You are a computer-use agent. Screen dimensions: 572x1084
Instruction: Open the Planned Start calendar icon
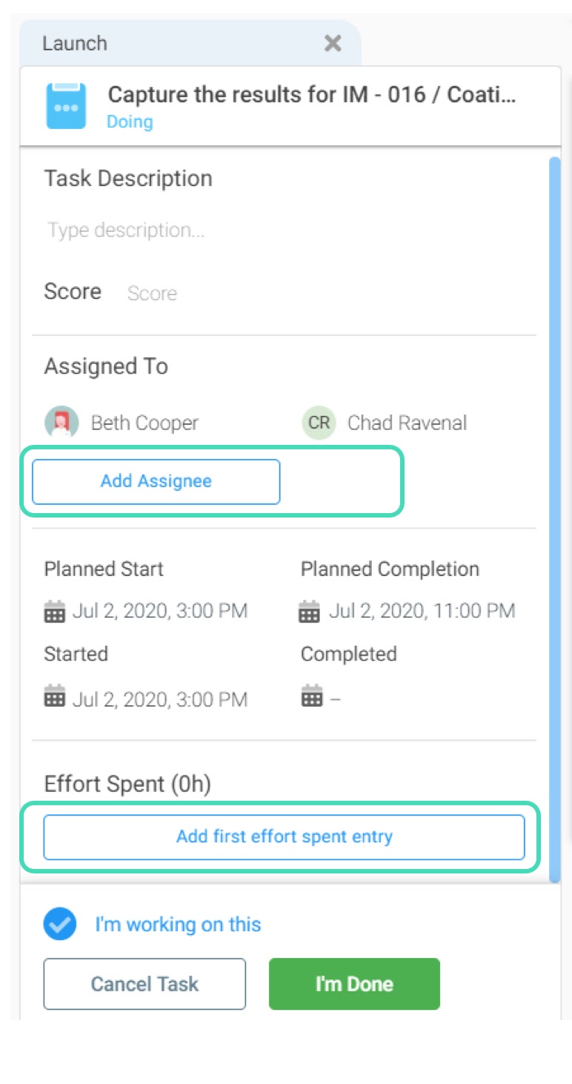coord(55,612)
